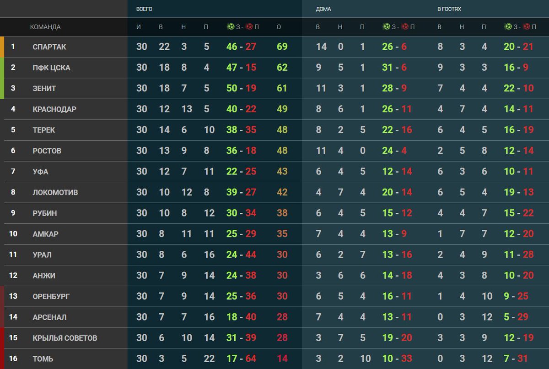This screenshot has width=549, height=369.
Task: Open the ЛОКОМОТИВ team link
Action: 55,192
